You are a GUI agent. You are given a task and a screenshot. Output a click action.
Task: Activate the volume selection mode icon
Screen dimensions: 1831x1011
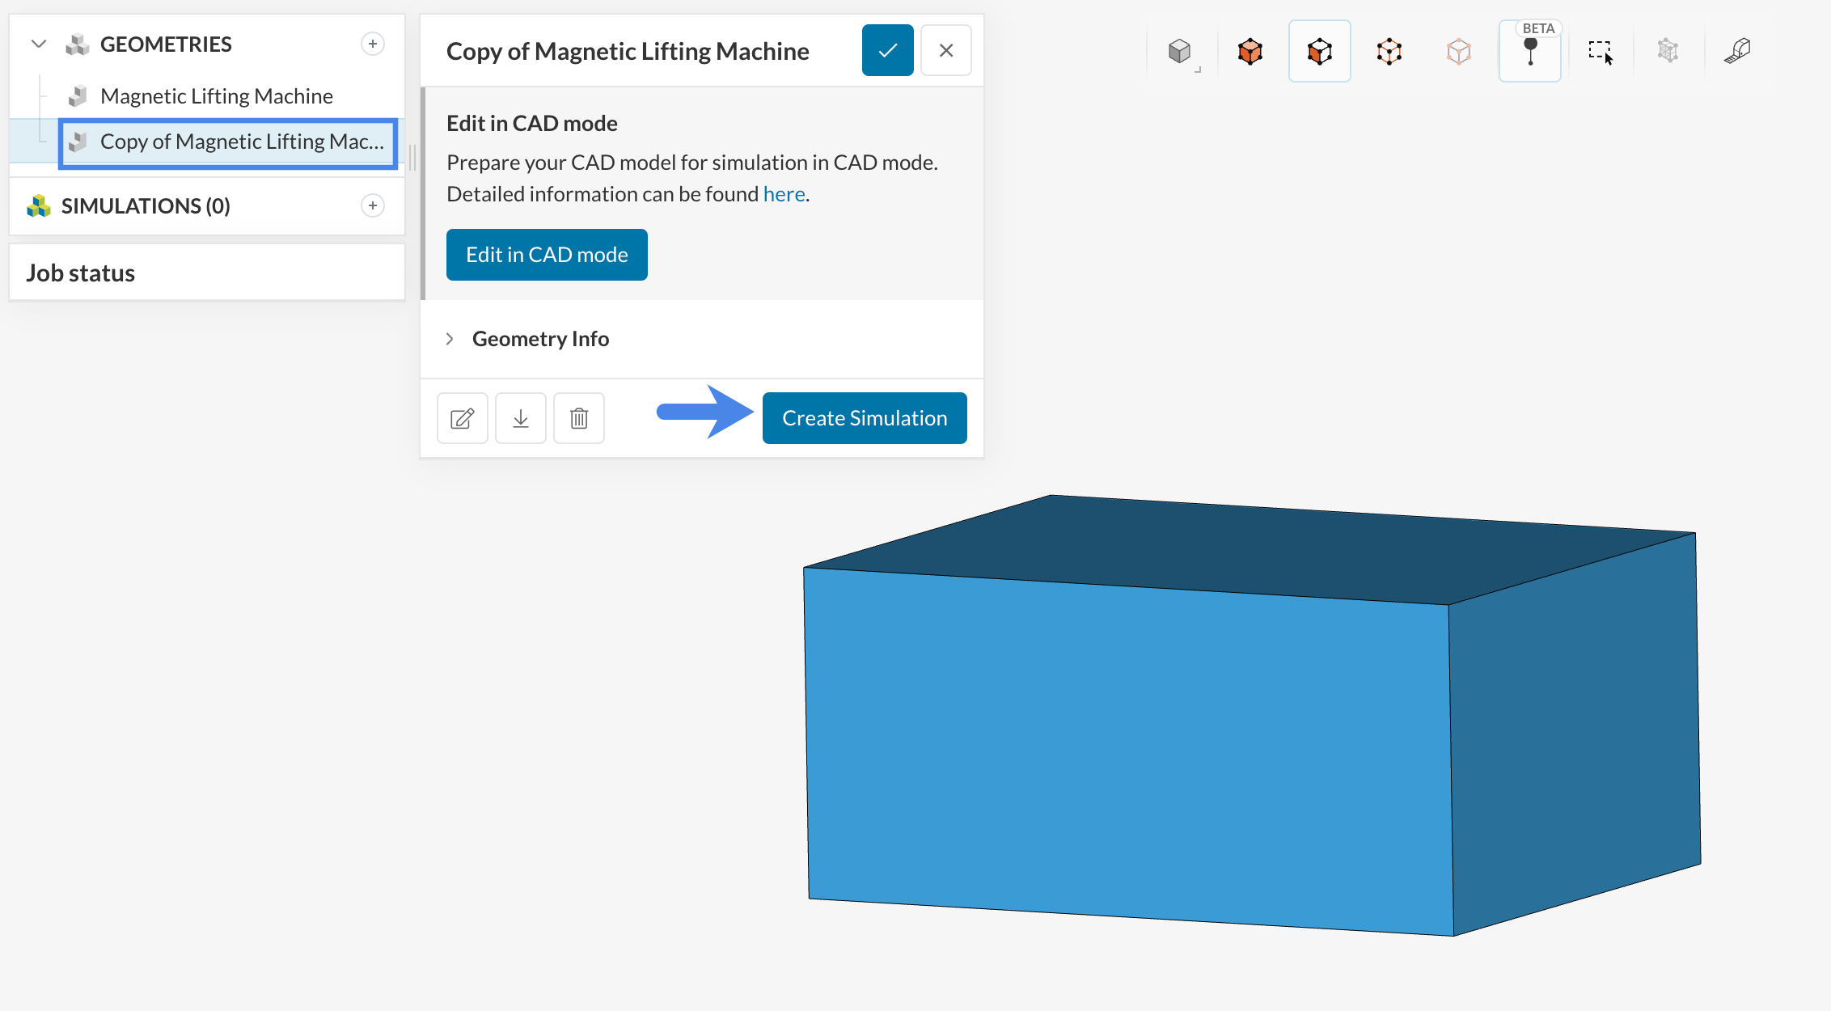click(1250, 52)
